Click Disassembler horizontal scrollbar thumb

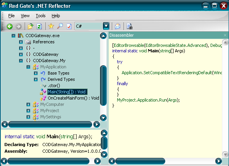(140, 161)
